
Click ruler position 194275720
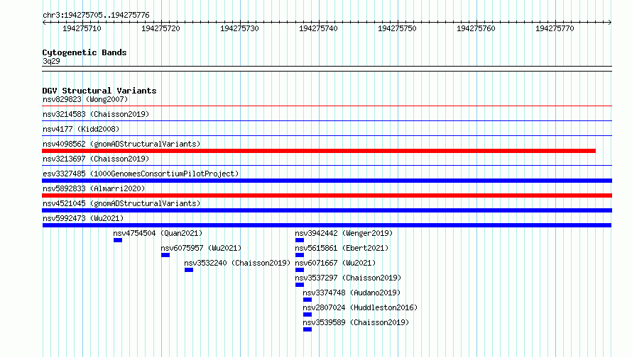click(x=160, y=28)
